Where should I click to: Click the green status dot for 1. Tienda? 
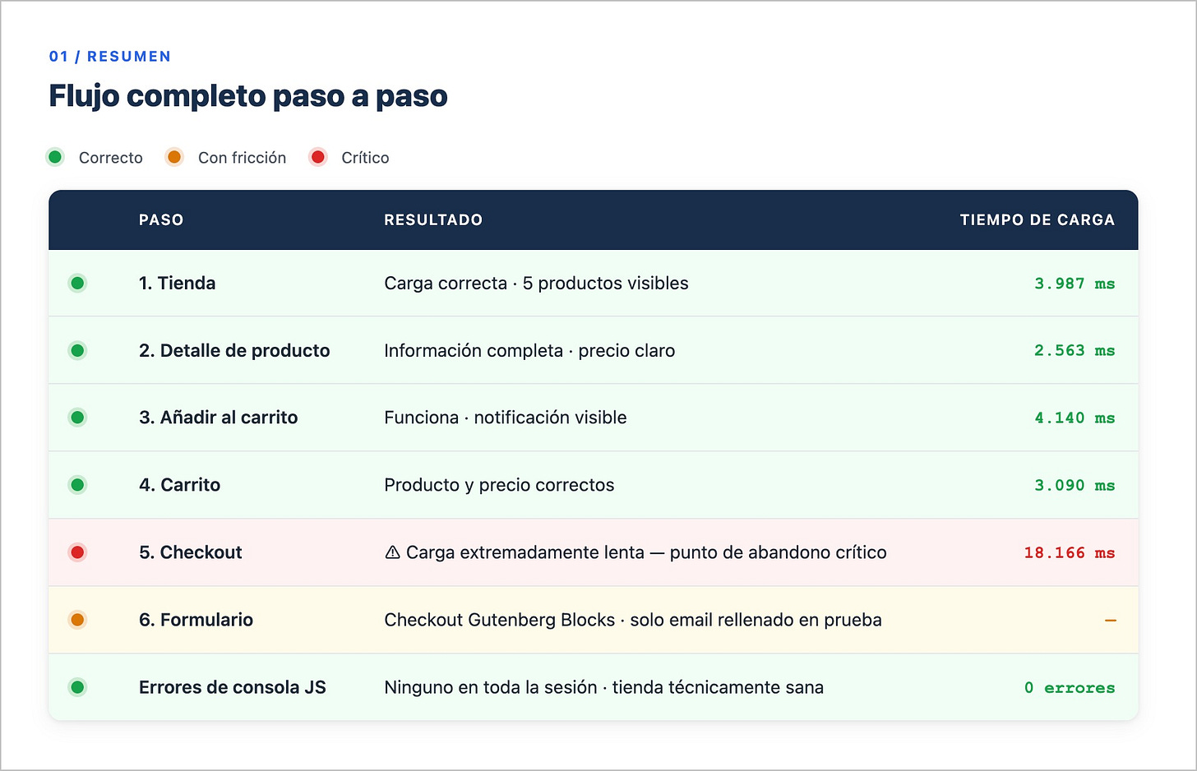point(77,284)
